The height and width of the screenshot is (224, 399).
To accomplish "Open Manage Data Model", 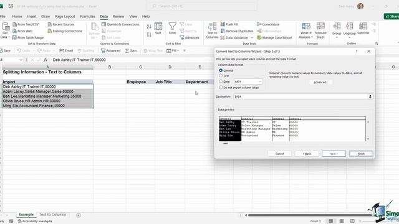I will pyautogui.click(x=274, y=37).
